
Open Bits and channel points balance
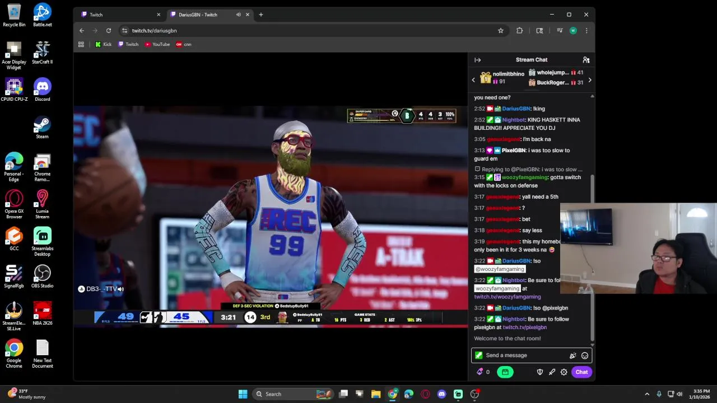click(483, 372)
